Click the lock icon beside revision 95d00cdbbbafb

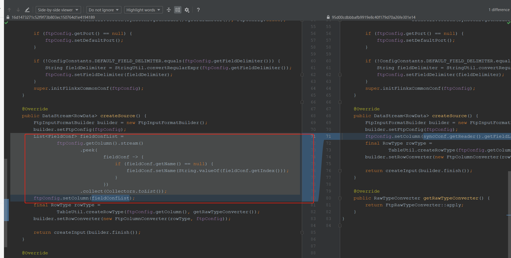328,17
